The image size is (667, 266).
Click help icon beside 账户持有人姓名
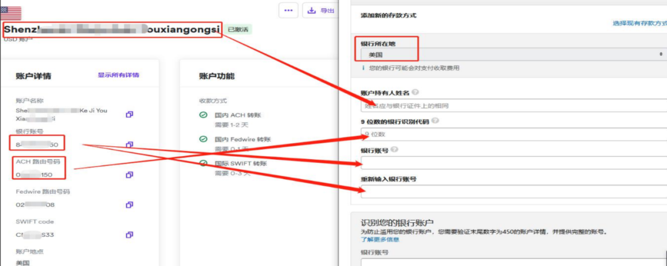pyautogui.click(x=414, y=93)
